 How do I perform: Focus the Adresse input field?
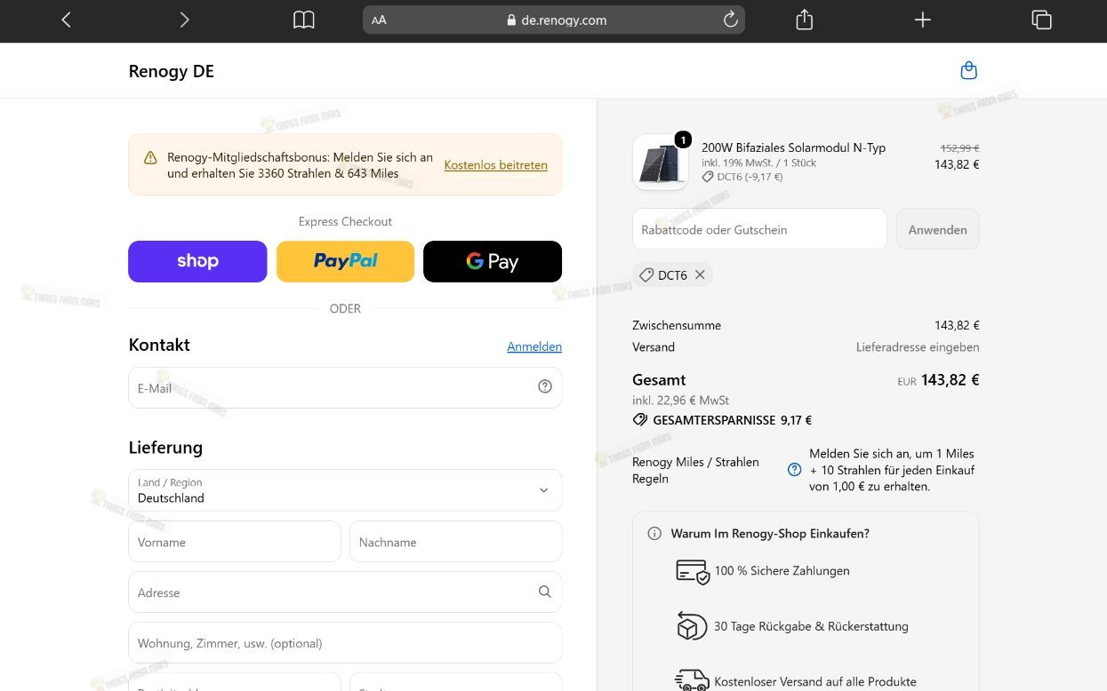tap(345, 592)
